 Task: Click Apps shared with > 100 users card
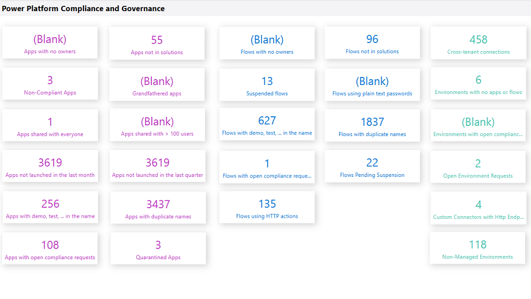tap(157, 125)
